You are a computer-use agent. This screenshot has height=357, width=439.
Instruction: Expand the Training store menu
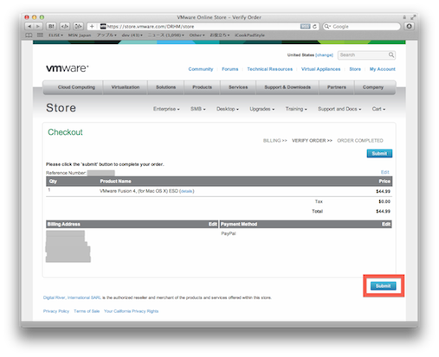tap(296, 109)
